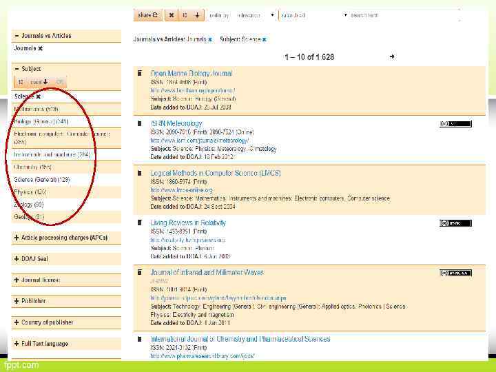The image size is (496, 372).
Task: Open Living Reviews in Relativity title link
Action: point(188,223)
